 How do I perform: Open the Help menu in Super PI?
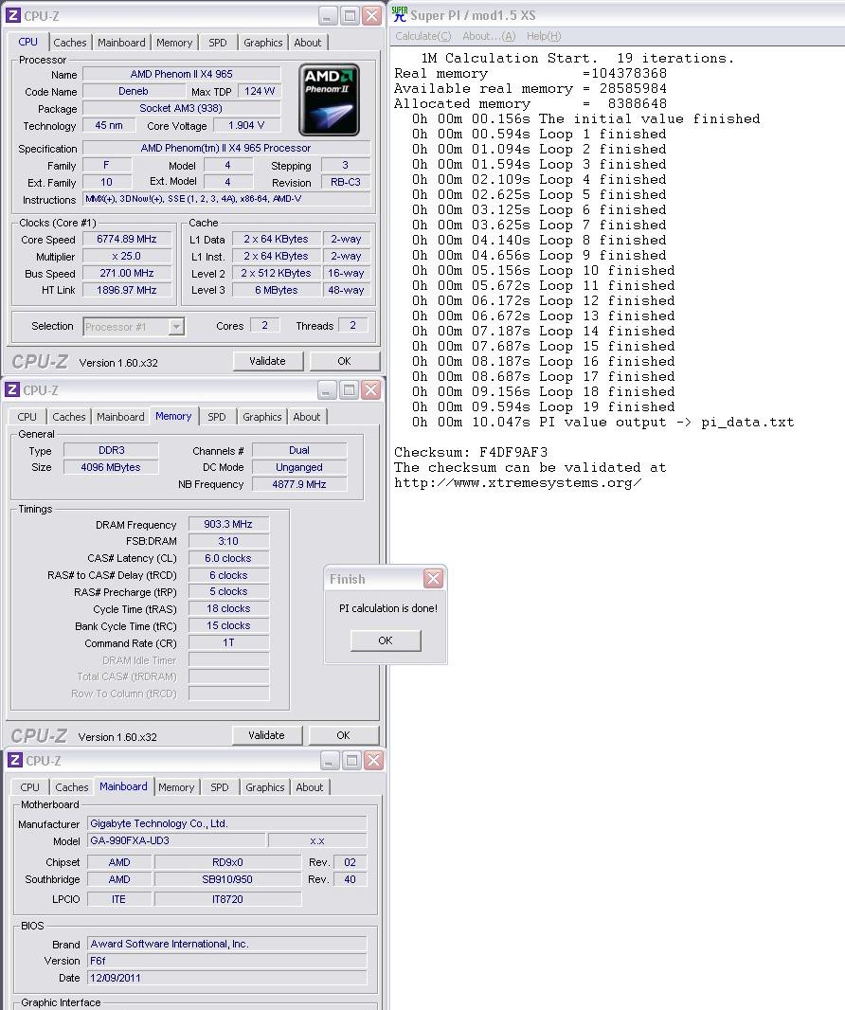pyautogui.click(x=544, y=36)
